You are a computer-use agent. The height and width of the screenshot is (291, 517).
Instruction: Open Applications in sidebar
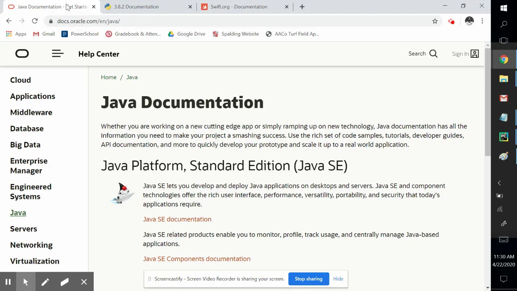32,96
